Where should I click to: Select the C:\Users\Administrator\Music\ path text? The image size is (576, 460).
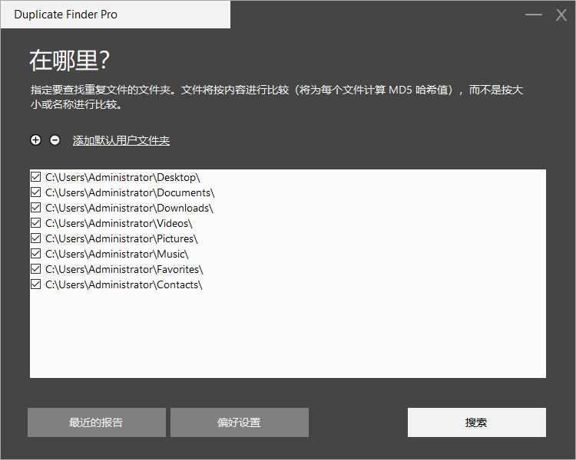click(x=117, y=255)
